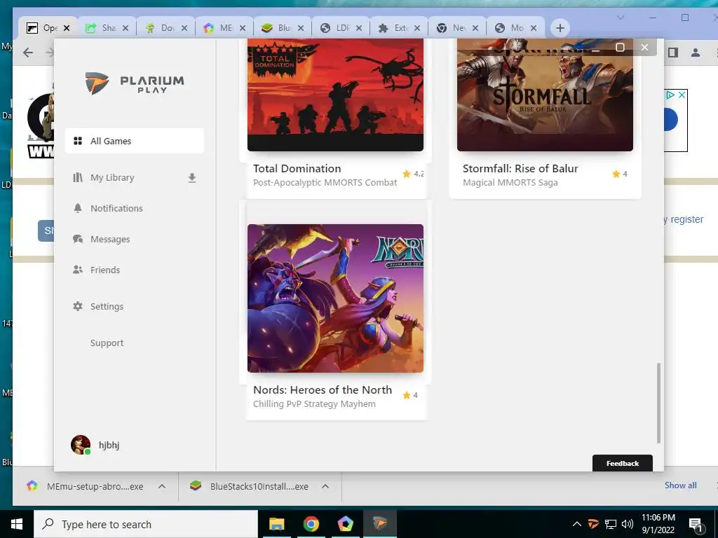Open Settings in Plarium Play
Screen dimensions: 718x538
click(107, 307)
